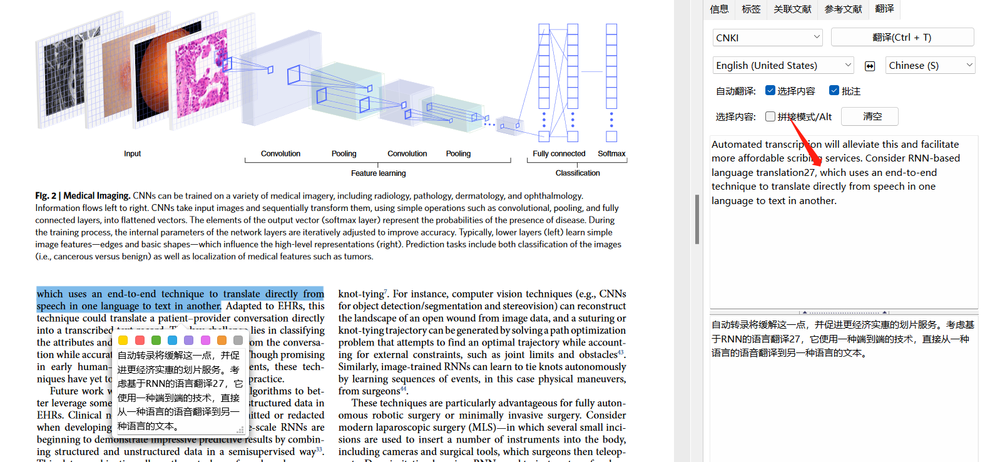Viewport: 985px width, 462px height.
Task: Pick the red highlight color
Action: pos(140,340)
